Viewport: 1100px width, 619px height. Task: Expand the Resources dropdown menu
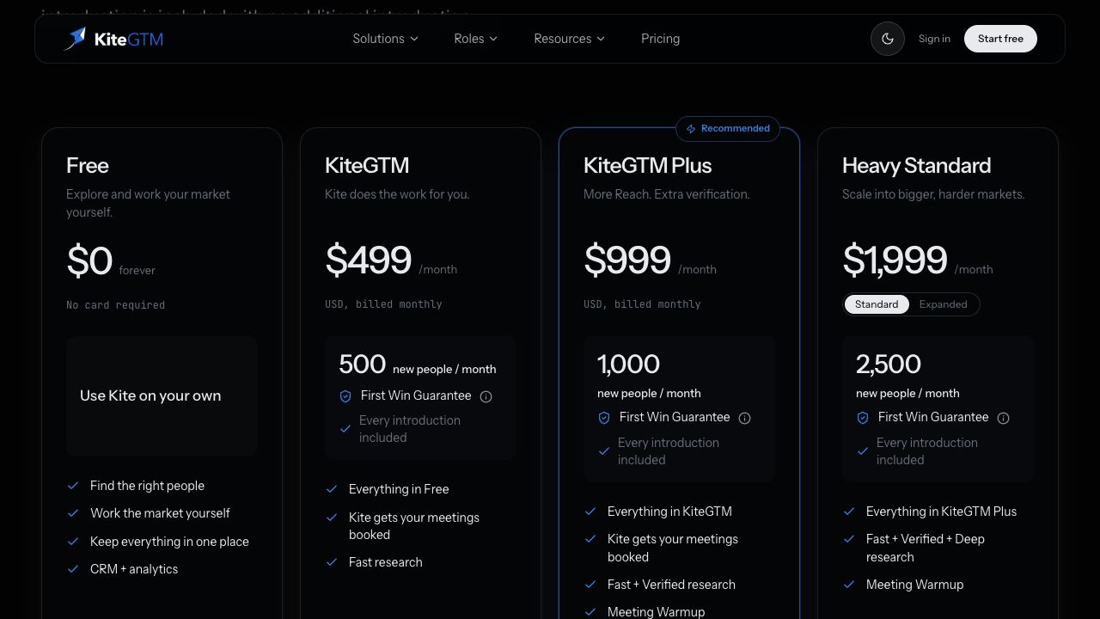569,39
